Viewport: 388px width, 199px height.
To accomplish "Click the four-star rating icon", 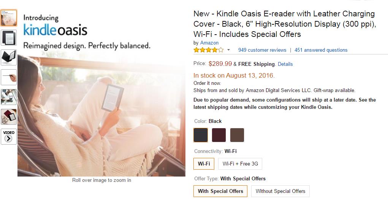I will [208, 50].
